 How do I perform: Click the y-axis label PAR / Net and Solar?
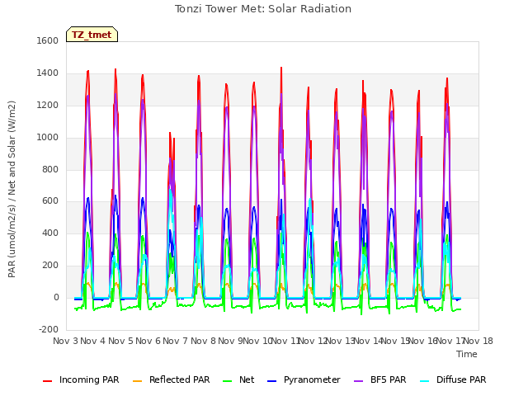click(x=12, y=189)
